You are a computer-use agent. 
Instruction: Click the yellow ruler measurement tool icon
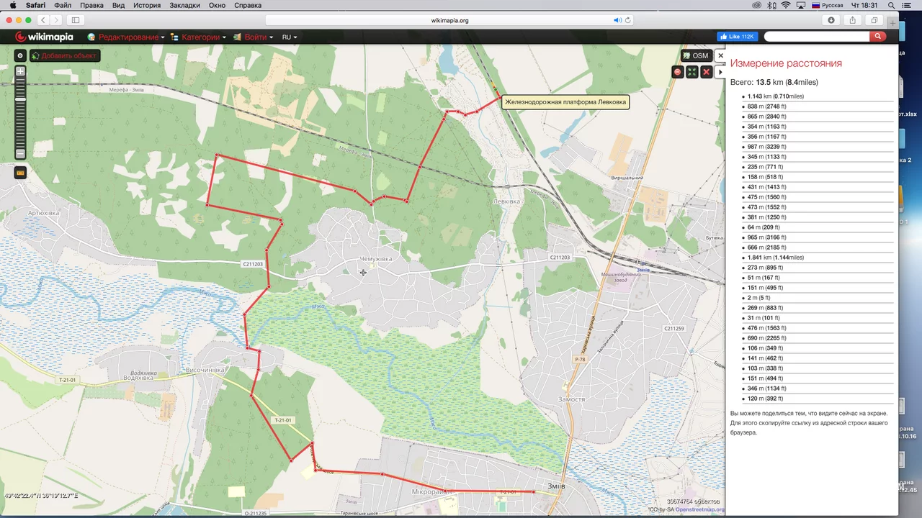20,173
